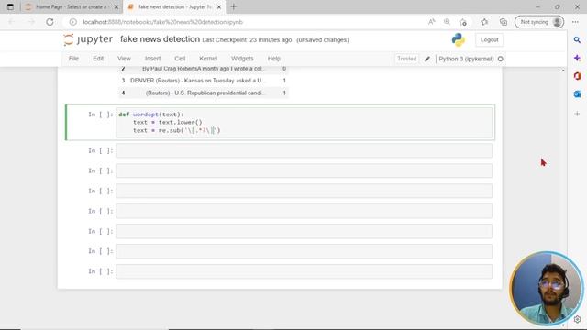This screenshot has width=587, height=330.
Task: Open the Edit menu
Action: [x=98, y=59]
